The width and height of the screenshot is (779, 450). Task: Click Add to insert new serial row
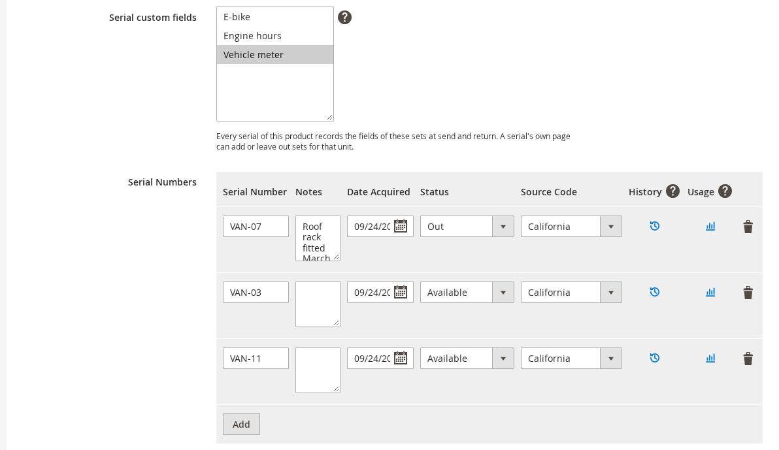click(x=241, y=424)
